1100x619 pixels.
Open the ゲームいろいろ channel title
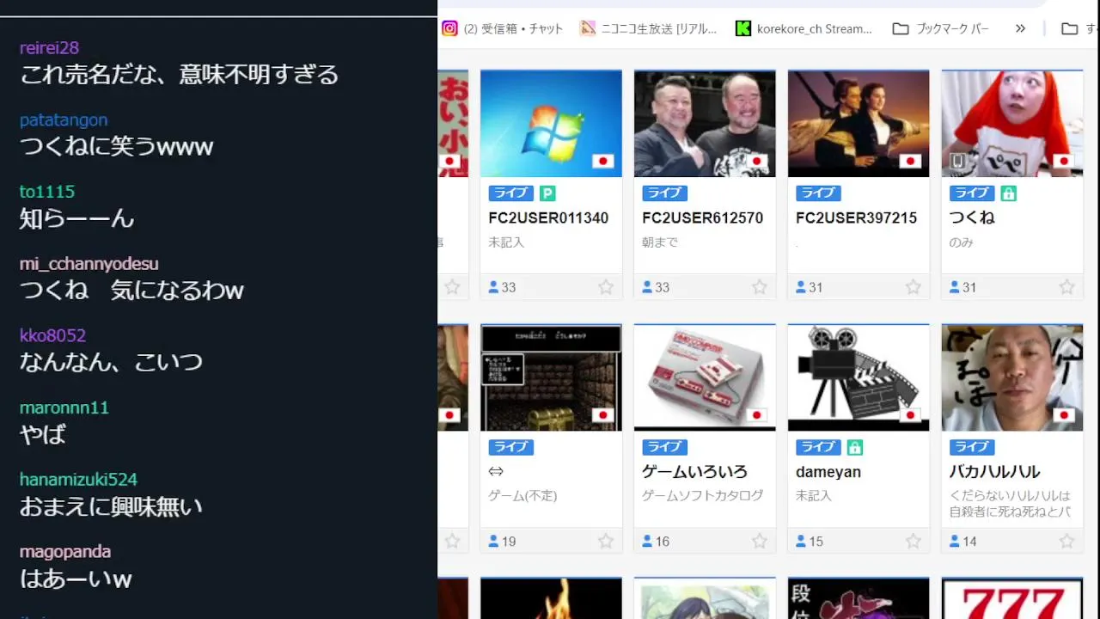[694, 472]
